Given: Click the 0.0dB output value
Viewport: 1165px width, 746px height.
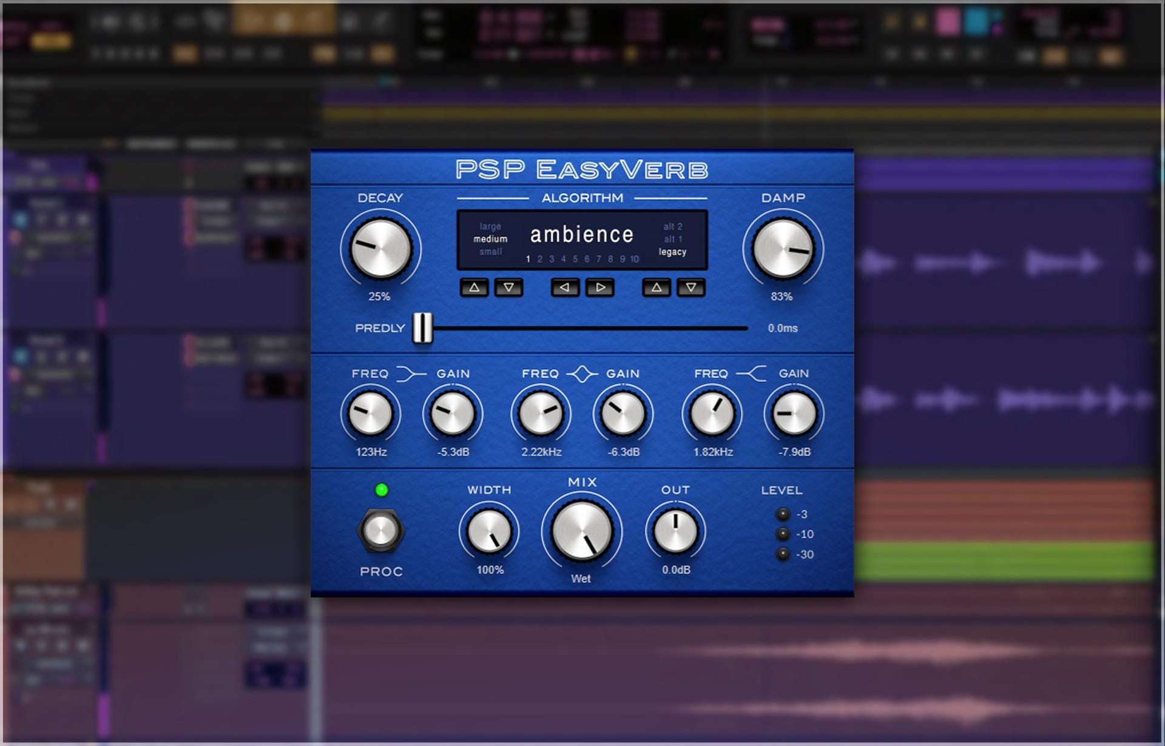Looking at the screenshot, I should pyautogui.click(x=676, y=570).
